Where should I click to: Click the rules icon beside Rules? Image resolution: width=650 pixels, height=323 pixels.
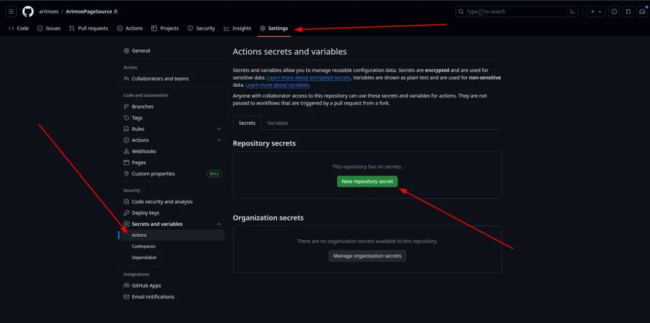click(126, 129)
